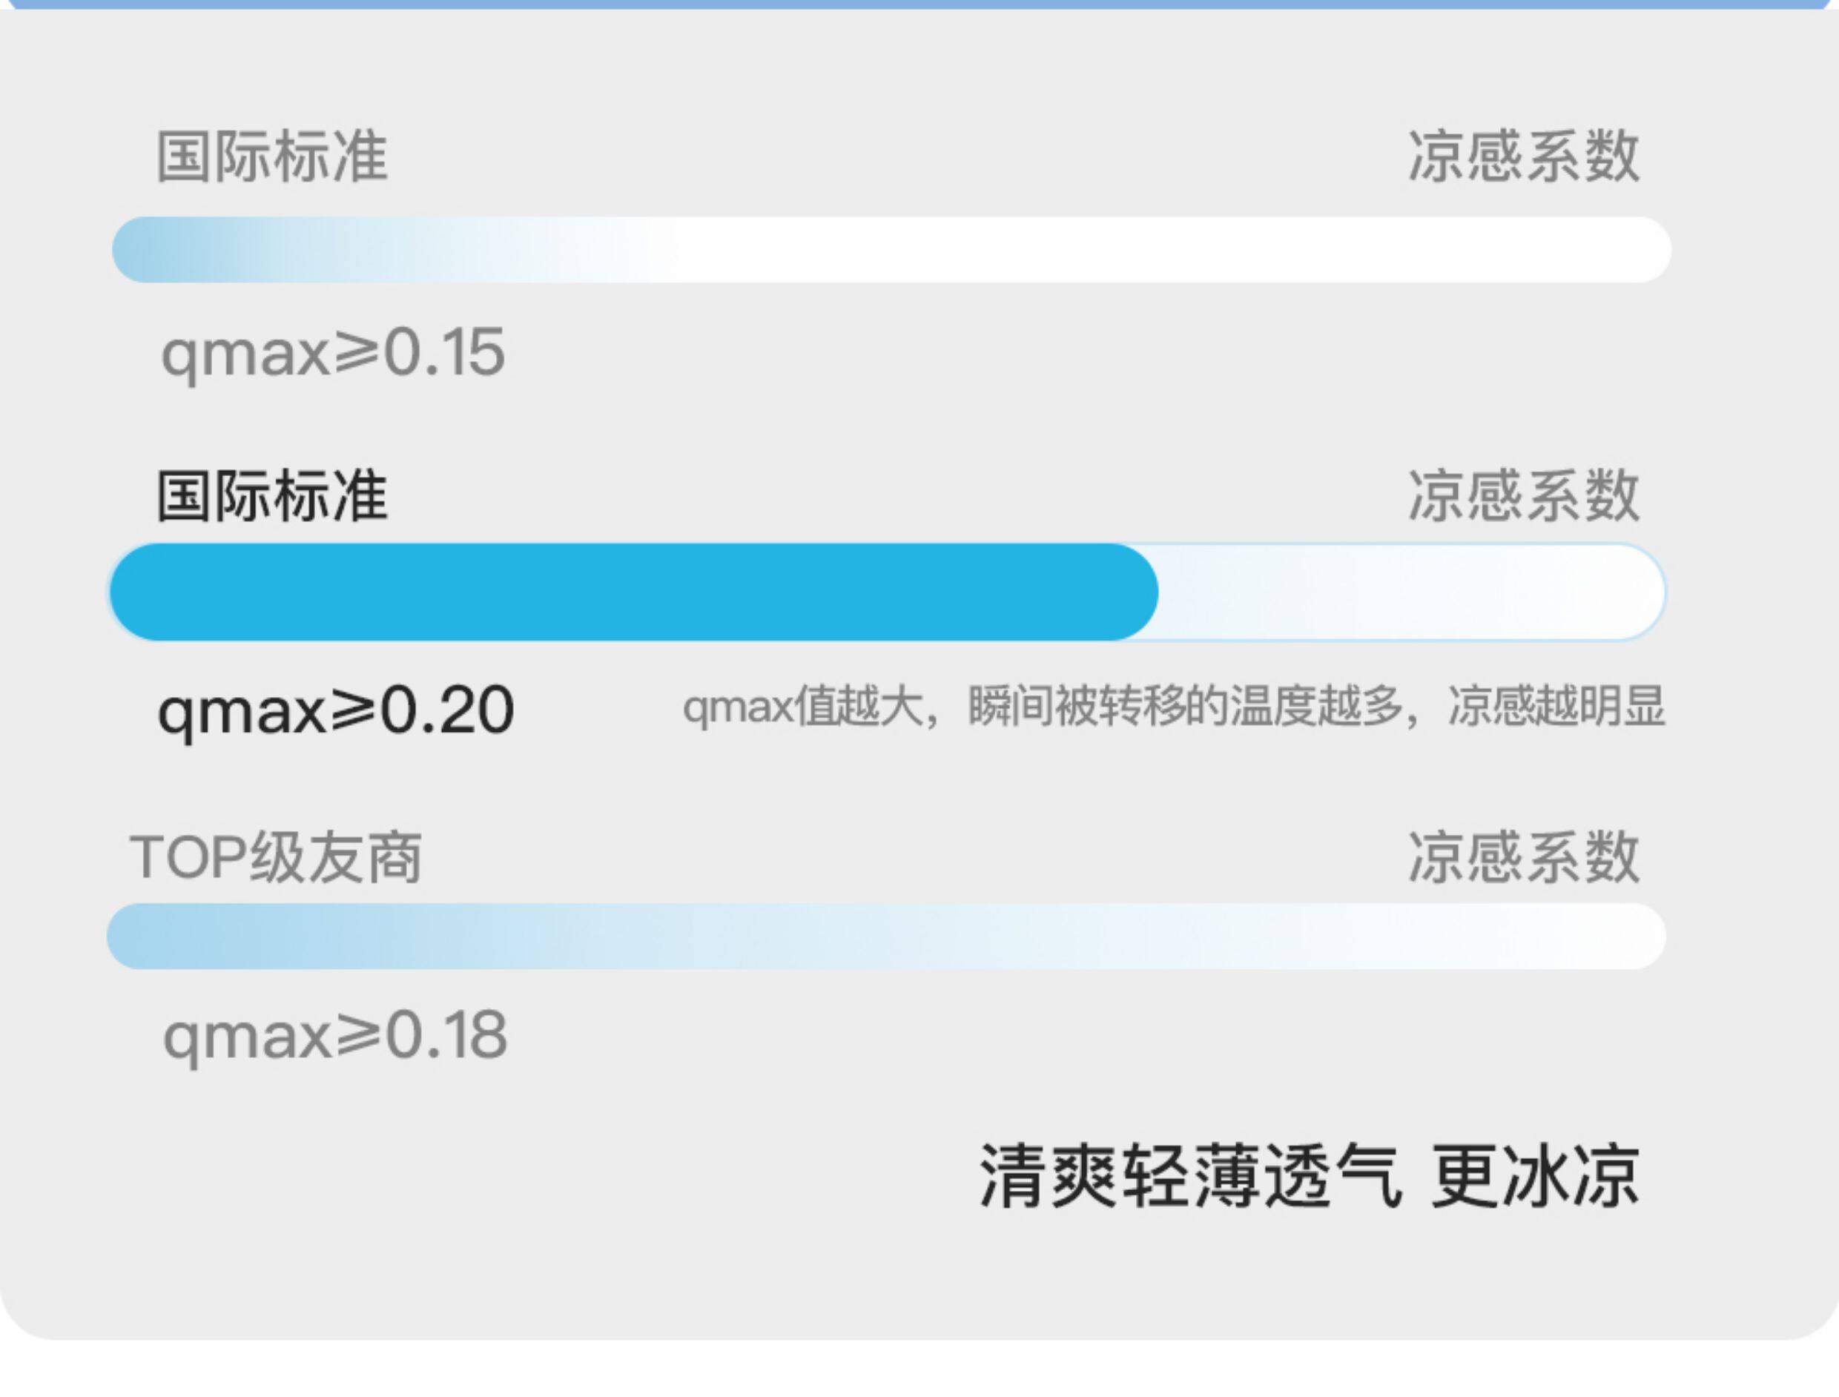This screenshot has height=1397, width=1839.
Task: Click the 清爽轻薄透气 slogan text
Action: click(1190, 1176)
